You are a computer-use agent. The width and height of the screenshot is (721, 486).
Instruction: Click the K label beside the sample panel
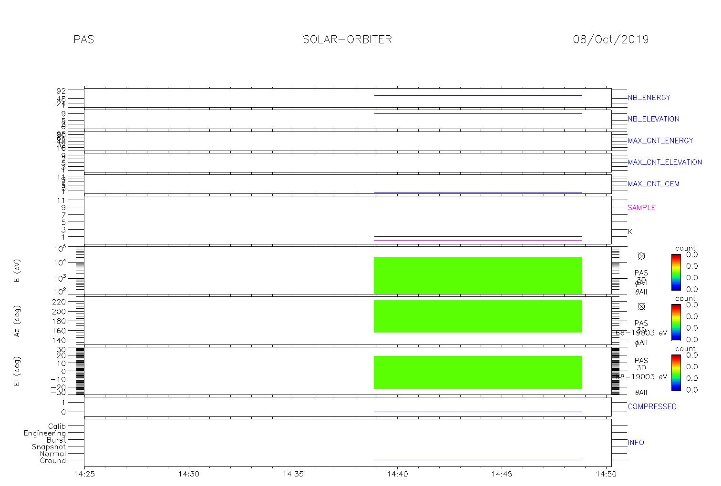pos(630,232)
